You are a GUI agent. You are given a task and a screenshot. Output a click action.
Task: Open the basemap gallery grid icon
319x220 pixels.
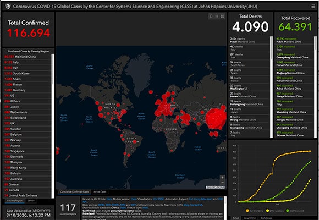(222, 16)
